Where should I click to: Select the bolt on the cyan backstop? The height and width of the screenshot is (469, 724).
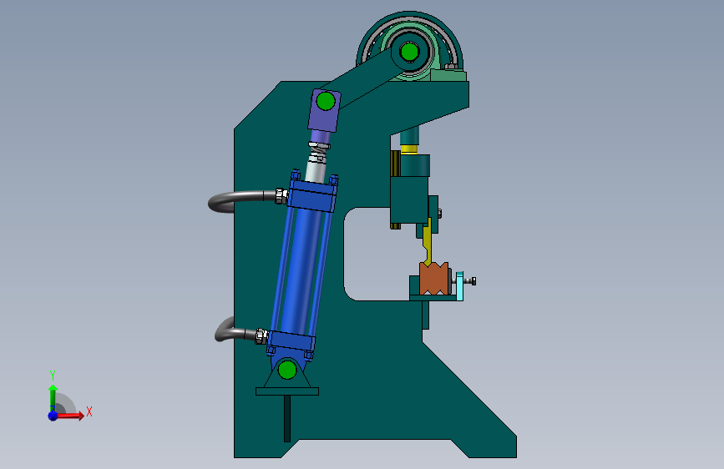[468, 280]
